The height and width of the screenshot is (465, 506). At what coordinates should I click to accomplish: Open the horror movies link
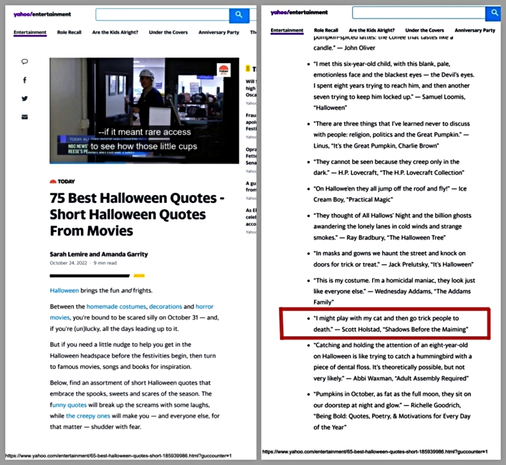(205, 307)
